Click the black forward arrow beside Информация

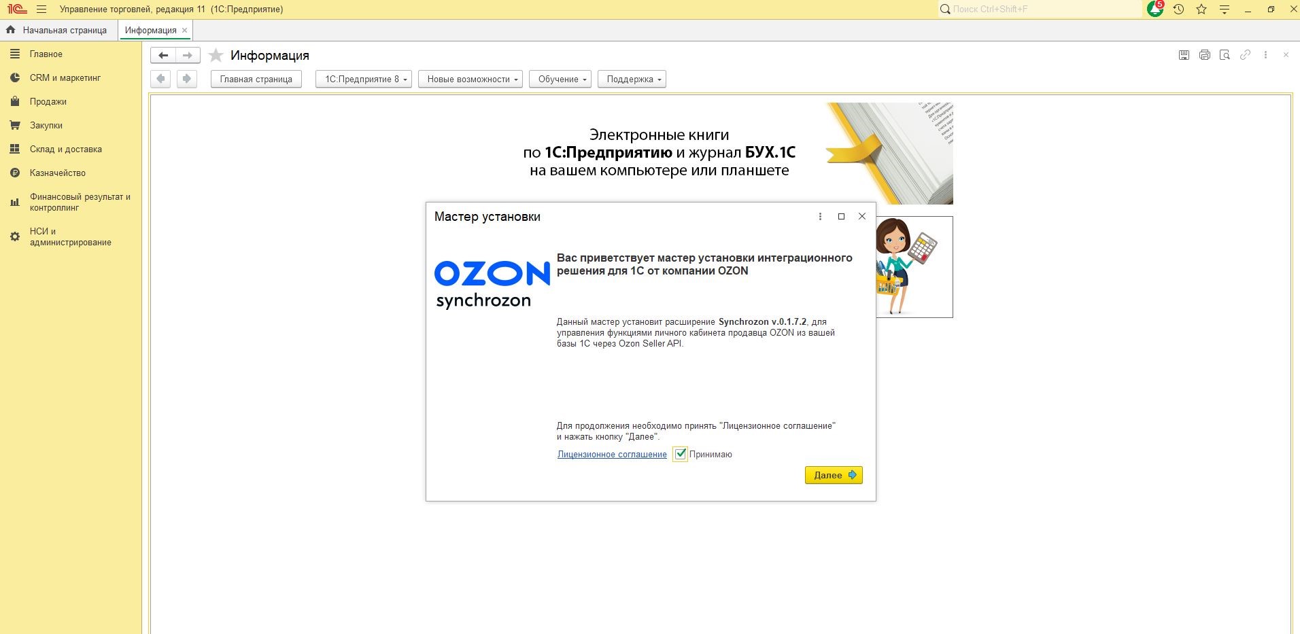click(x=188, y=55)
